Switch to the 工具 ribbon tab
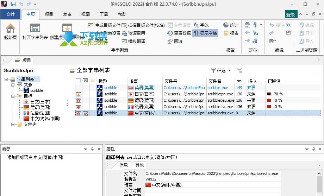The width and height of the screenshot is (324, 196). click(x=104, y=14)
